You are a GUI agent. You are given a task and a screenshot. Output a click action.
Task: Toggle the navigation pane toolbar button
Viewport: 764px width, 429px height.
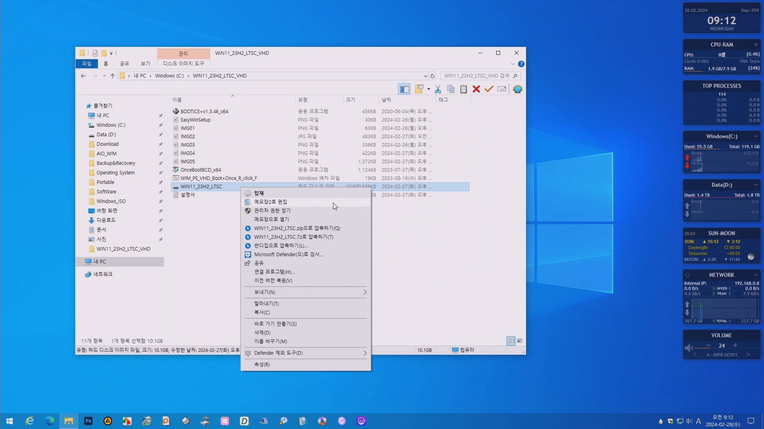coord(404,89)
